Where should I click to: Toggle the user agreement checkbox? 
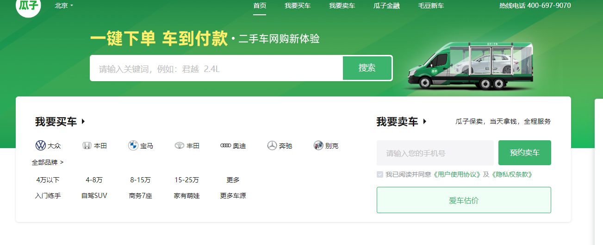(x=380, y=174)
